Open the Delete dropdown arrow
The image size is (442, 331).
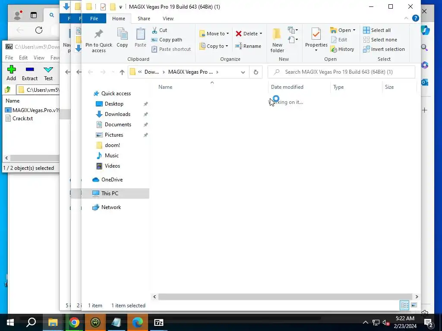pos(261,34)
